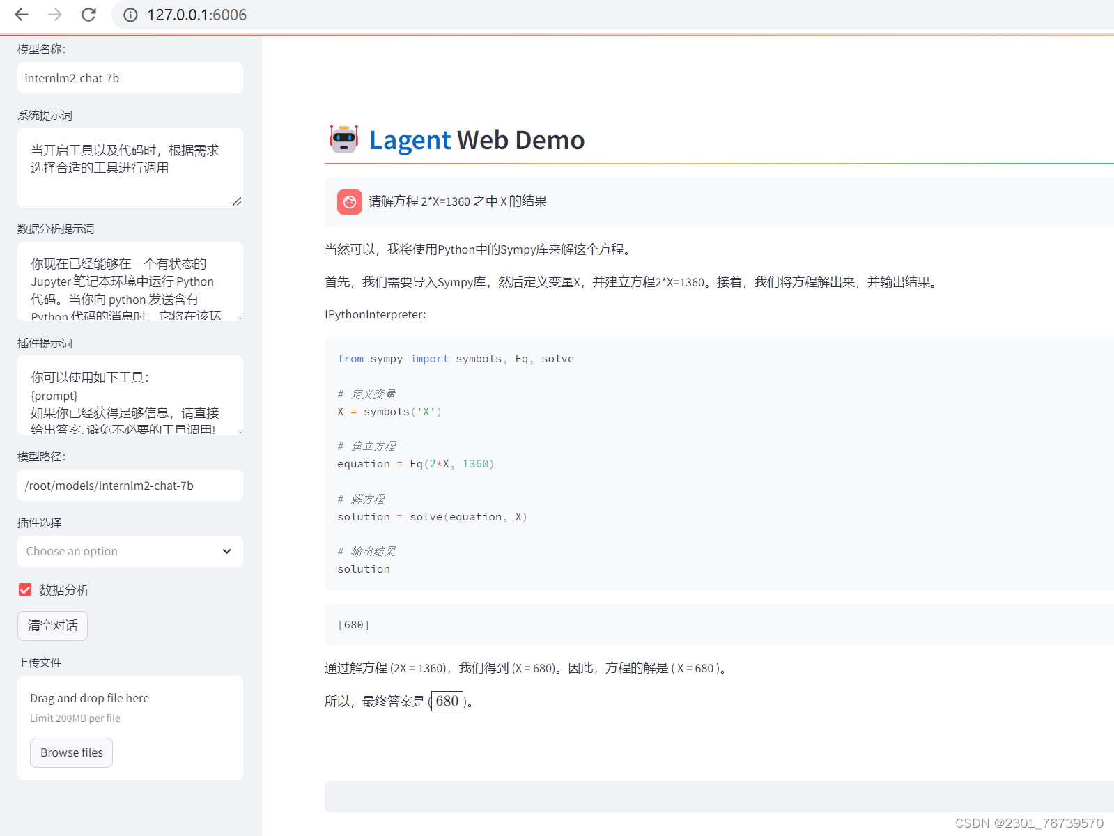Click the 'IPythonInterpreter:' label
Viewport: 1114px width, 836px height.
[x=376, y=314]
